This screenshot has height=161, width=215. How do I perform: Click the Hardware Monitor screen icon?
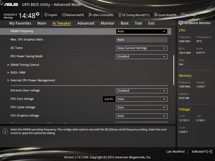tap(181, 23)
